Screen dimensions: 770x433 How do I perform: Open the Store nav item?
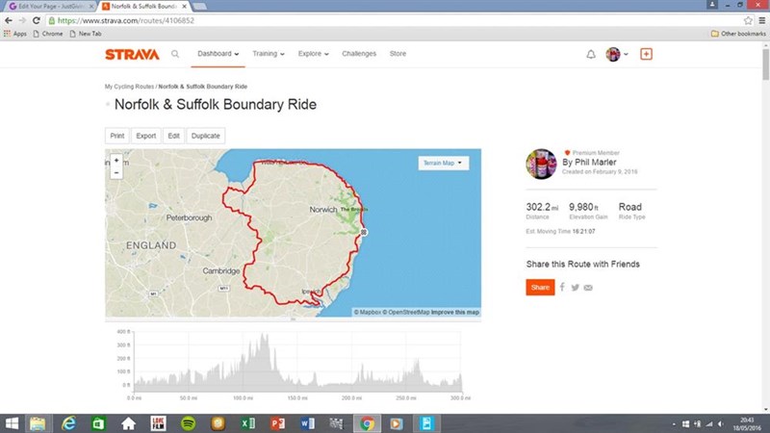point(398,54)
